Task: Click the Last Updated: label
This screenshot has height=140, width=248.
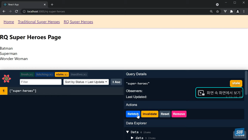Action: [136, 97]
